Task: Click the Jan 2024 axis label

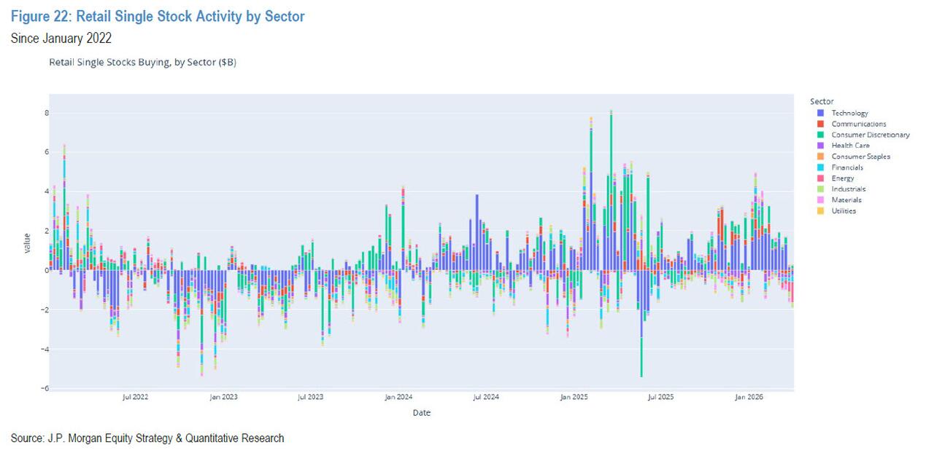Action: coord(398,398)
